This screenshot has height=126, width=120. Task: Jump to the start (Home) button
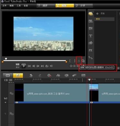click(x=29, y=66)
